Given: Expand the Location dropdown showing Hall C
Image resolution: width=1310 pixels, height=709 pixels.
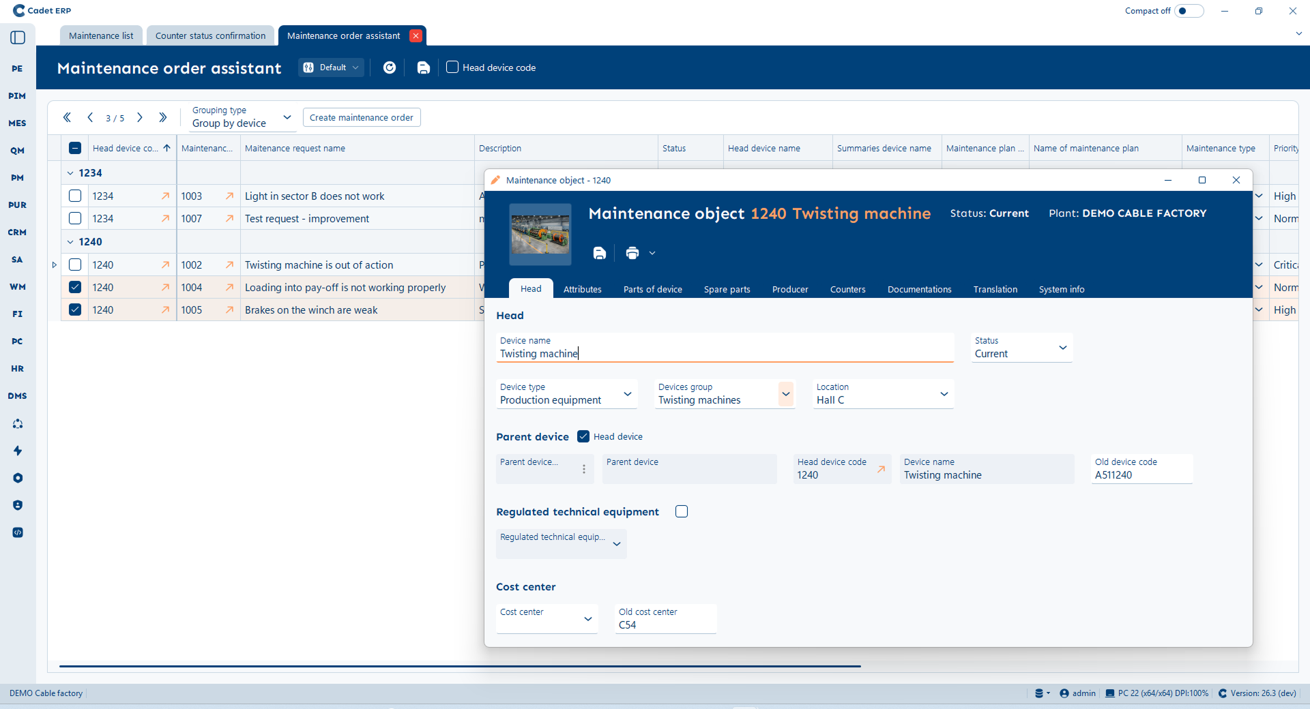Looking at the screenshot, I should pos(944,394).
